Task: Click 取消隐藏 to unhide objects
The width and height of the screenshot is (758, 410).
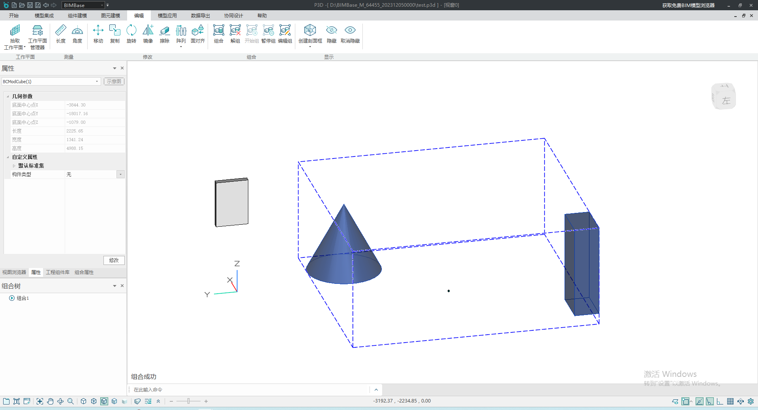Action: (x=350, y=34)
